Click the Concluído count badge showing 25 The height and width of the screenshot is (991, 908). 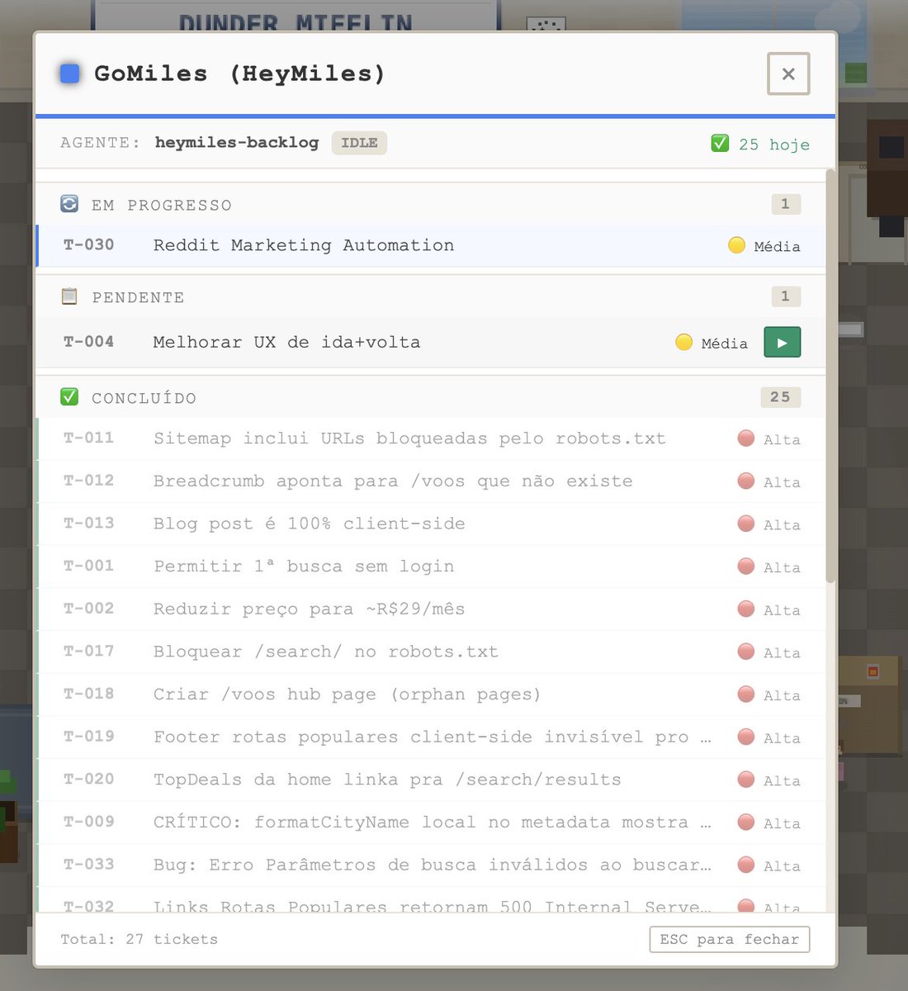780,397
